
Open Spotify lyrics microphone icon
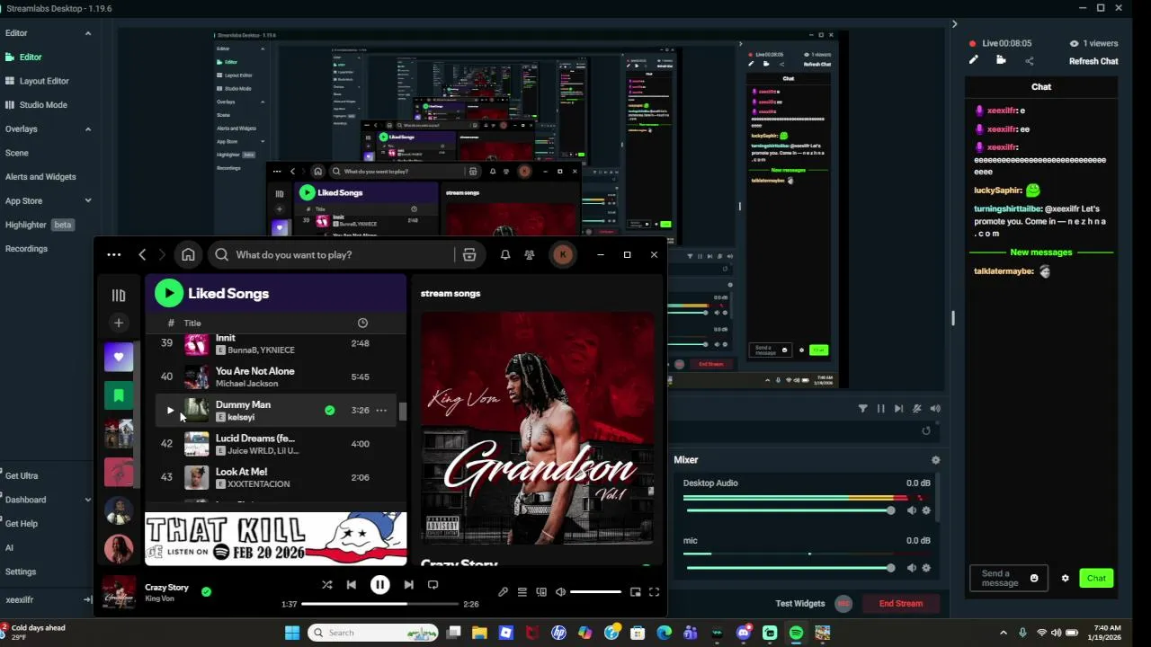click(x=503, y=592)
